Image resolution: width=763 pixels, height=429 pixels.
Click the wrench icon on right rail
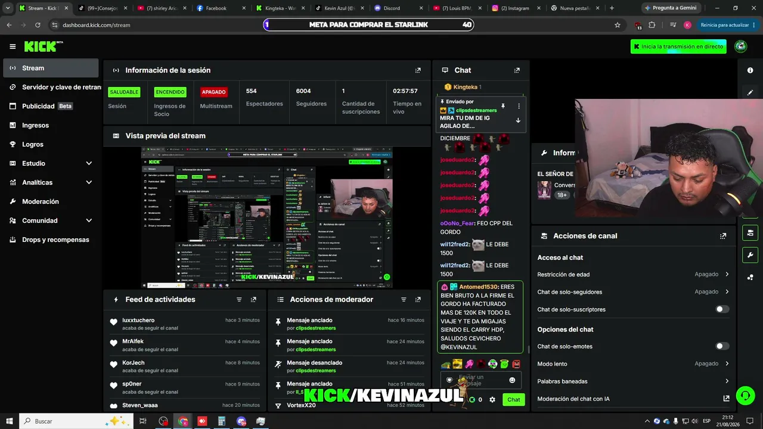tap(750, 255)
